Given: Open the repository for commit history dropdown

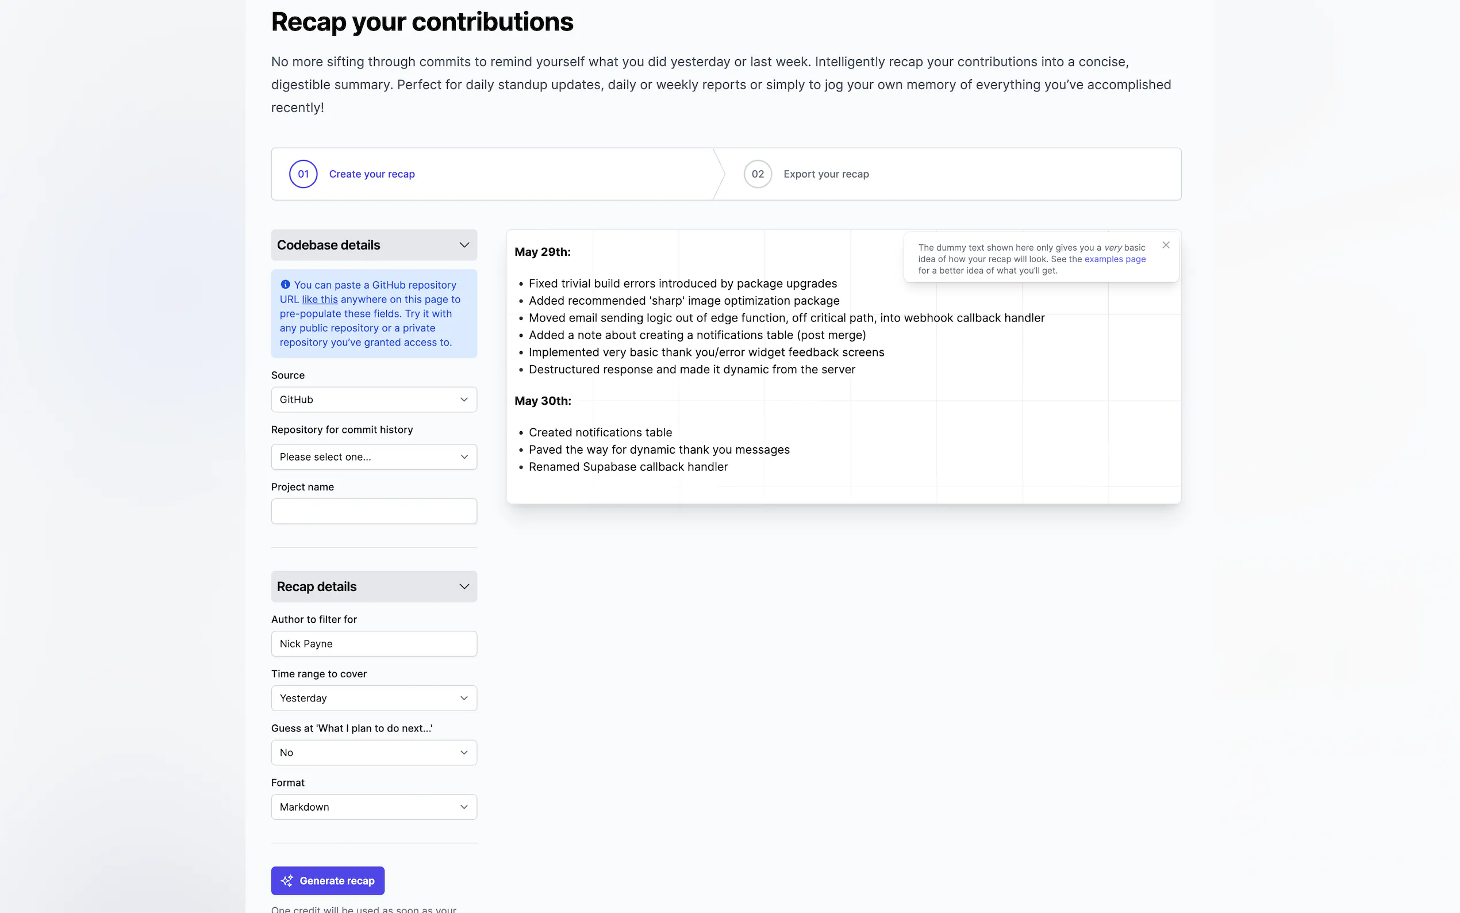Looking at the screenshot, I should coord(374,457).
